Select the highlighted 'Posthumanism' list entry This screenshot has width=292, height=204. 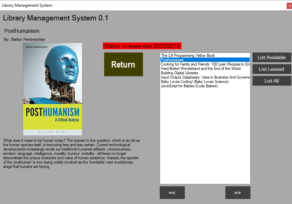pos(205,60)
